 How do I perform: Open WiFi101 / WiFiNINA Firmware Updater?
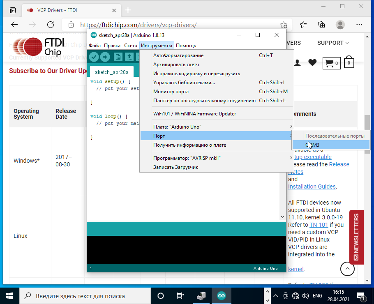coord(217,114)
